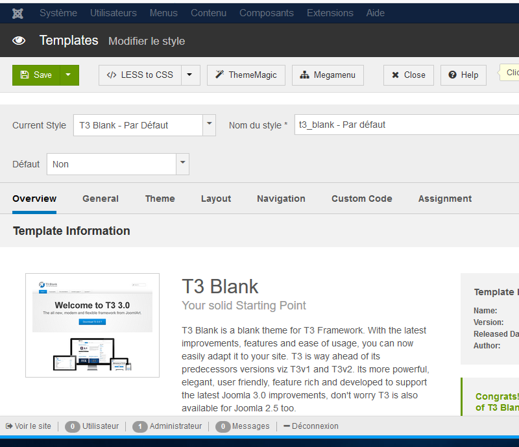Screen dimensions: 519x447
Task: Expand the LESS to CSS dropdown caret
Action: tap(189, 75)
